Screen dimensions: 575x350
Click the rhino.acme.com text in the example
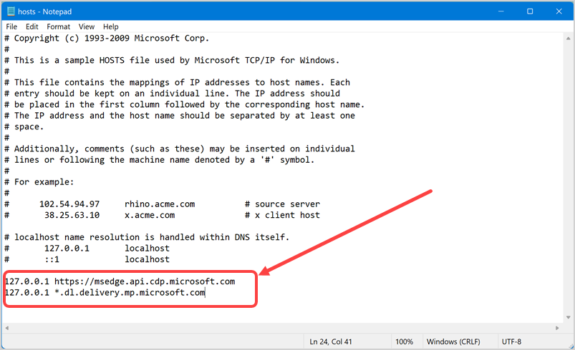158,204
